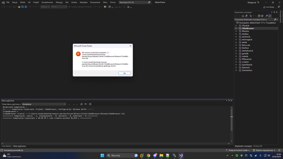Click the Wyszukaj (Ctrl+Q) search box

tap(135, 2)
